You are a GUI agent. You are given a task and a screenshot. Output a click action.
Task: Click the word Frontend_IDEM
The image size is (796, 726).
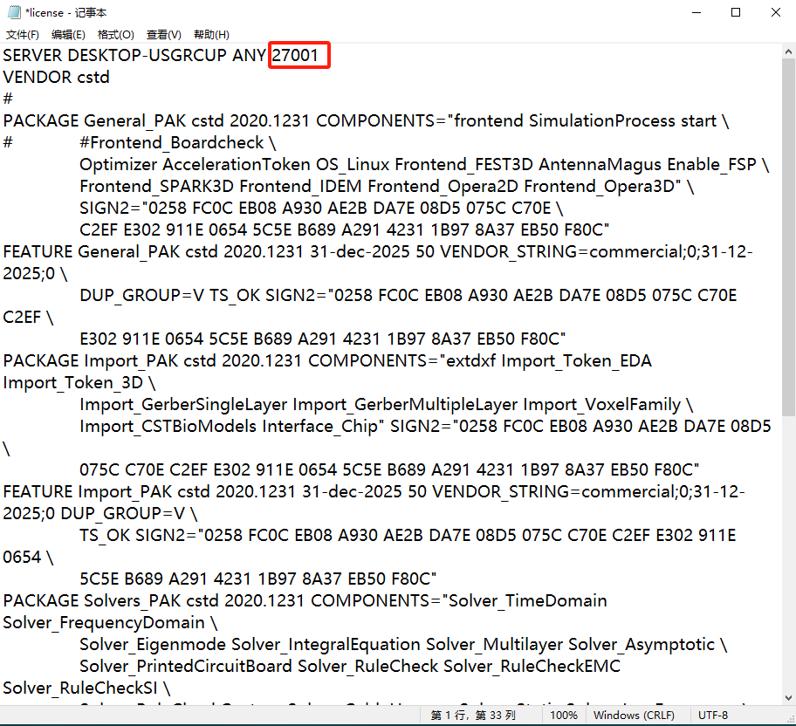pyautogui.click(x=300, y=187)
